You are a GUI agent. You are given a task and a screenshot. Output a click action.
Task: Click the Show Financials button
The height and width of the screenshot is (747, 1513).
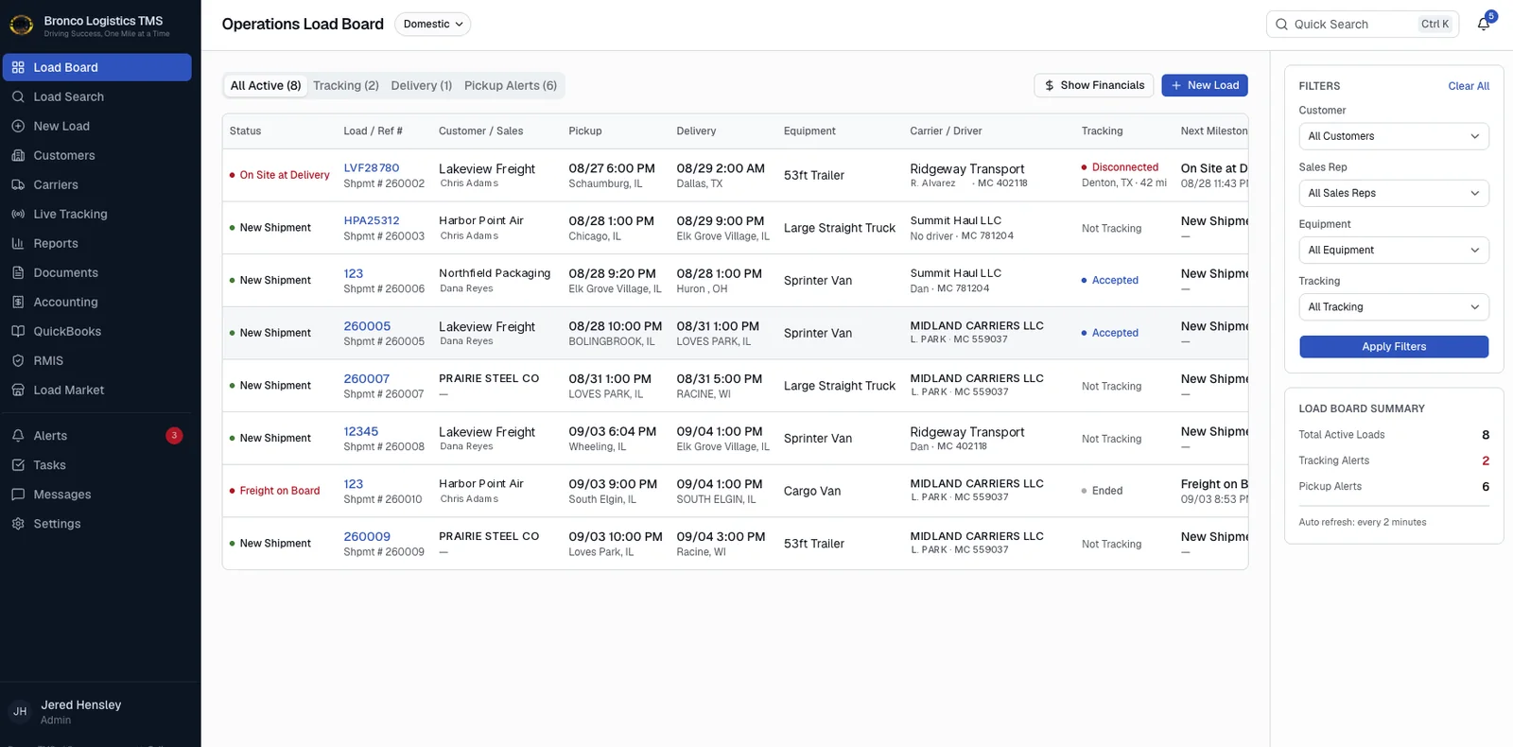[1094, 85]
